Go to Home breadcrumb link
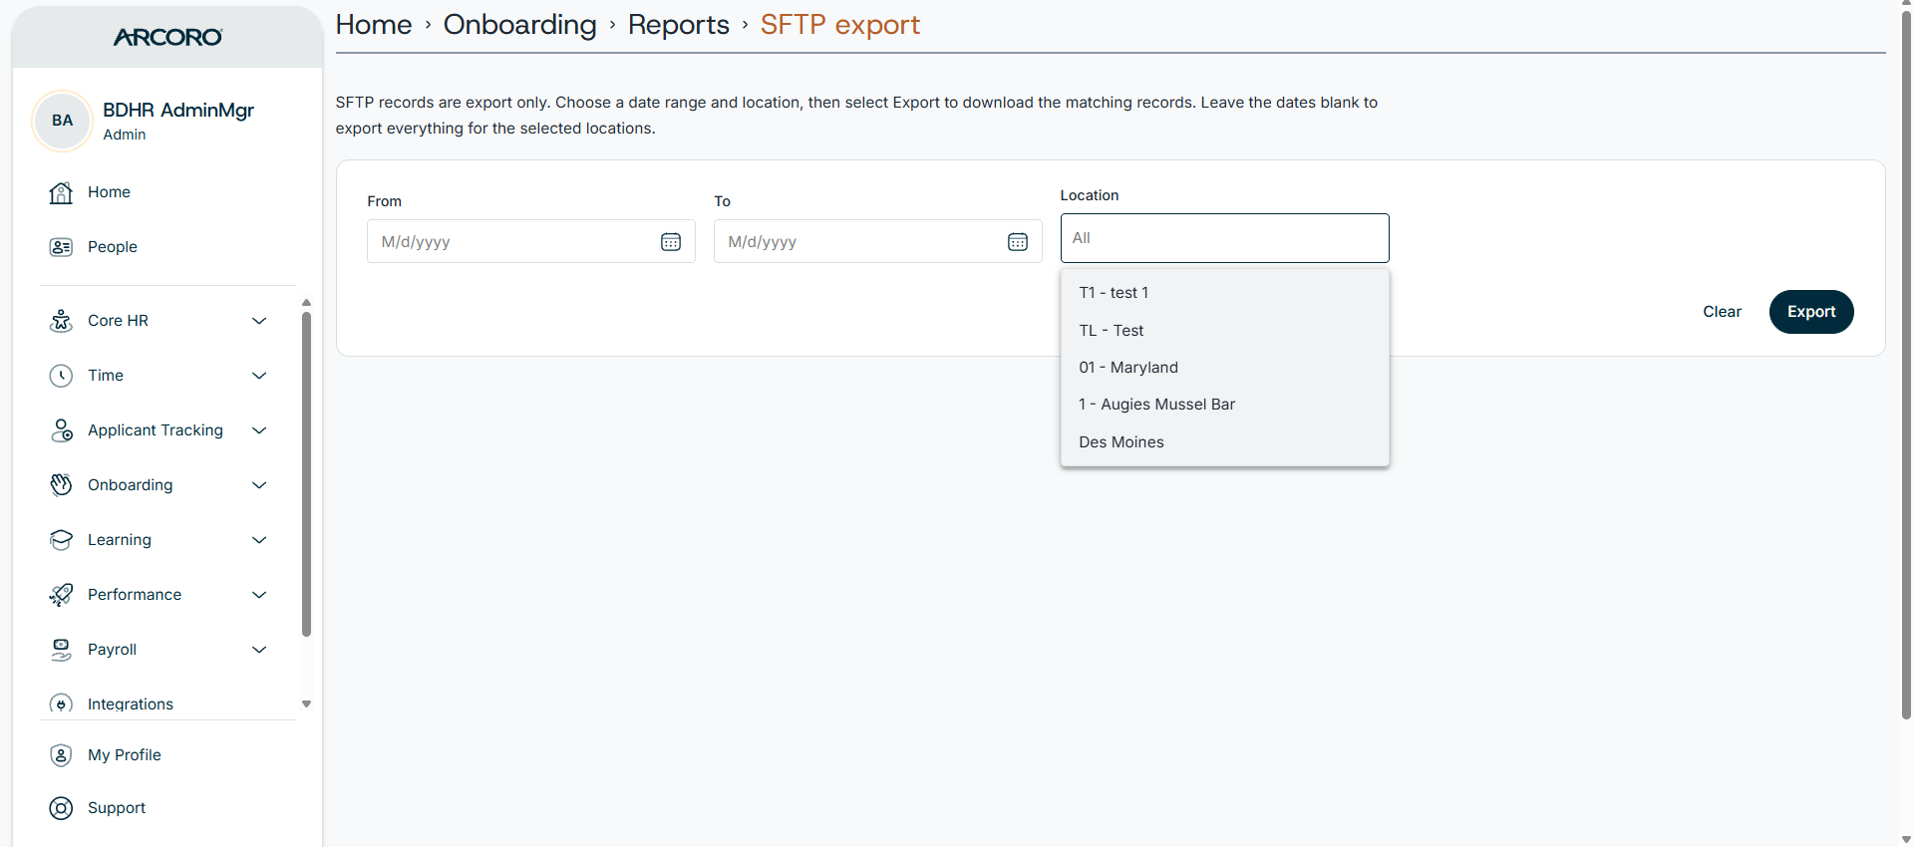 coord(374,25)
